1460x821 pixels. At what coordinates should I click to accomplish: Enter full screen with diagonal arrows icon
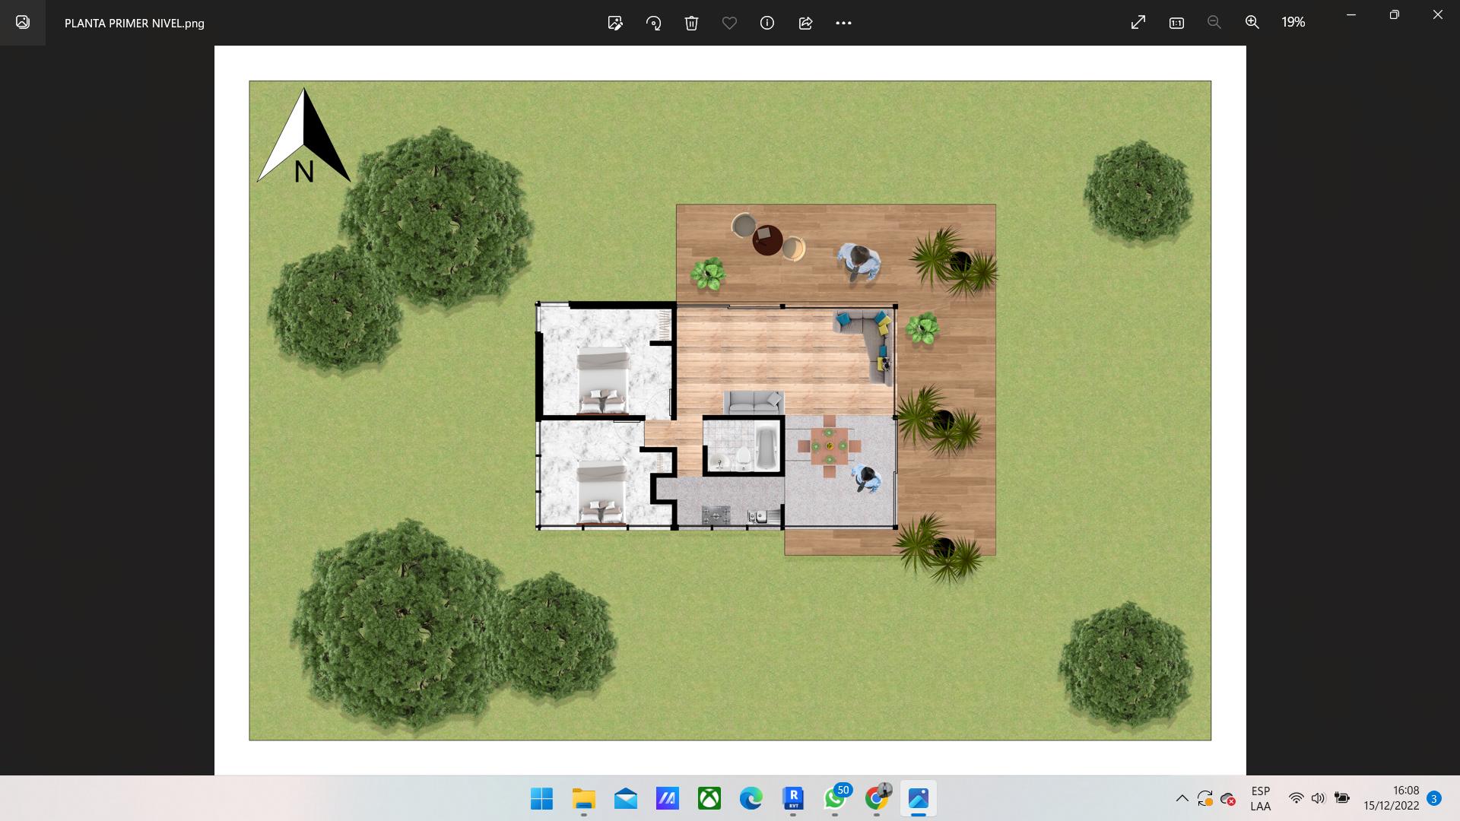(1138, 23)
